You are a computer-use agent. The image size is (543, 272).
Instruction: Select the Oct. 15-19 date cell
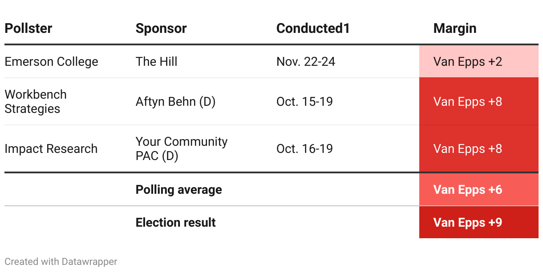304,102
